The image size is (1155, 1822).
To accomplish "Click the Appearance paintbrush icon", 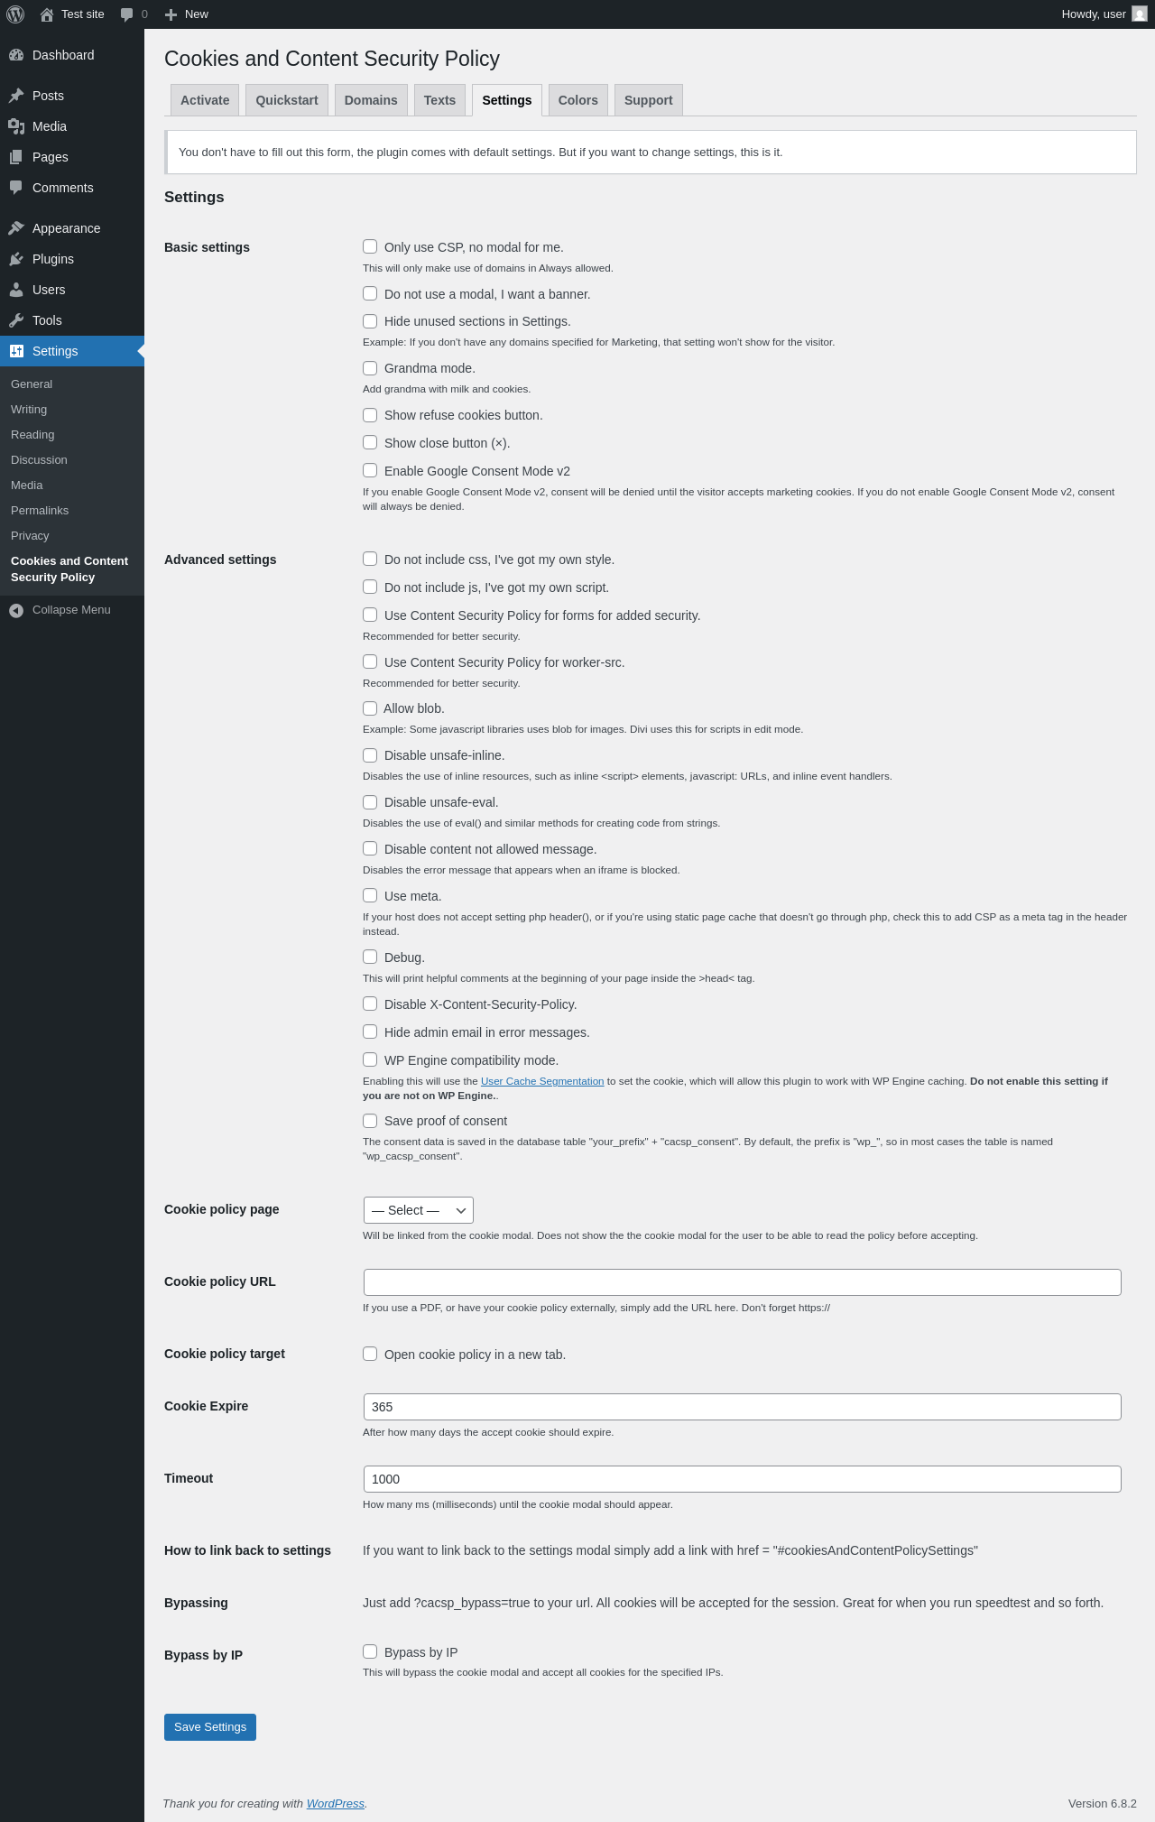I will [16, 228].
